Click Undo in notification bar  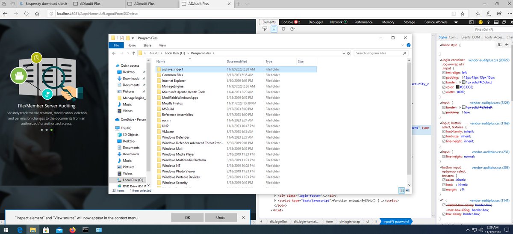point(221,217)
